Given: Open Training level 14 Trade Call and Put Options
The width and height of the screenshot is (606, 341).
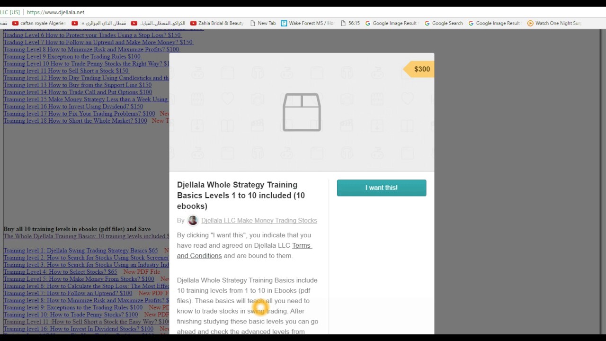Looking at the screenshot, I should click(x=78, y=92).
